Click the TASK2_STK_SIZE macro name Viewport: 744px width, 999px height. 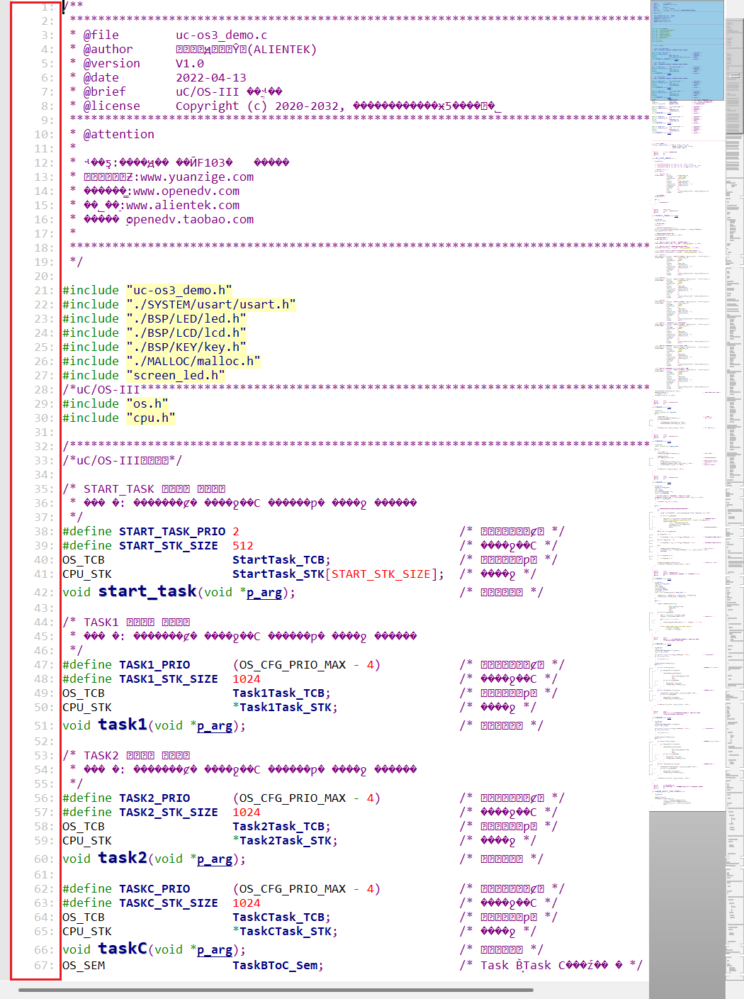pos(169,812)
